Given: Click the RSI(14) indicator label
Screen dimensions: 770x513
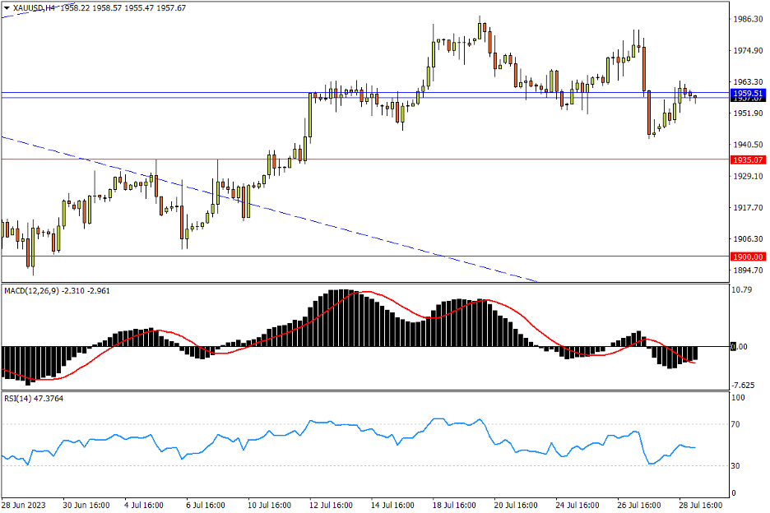Looking at the screenshot, I should click(x=18, y=399).
